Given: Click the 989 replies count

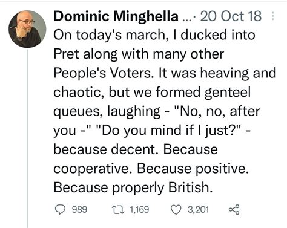Looking at the screenshot, I should (x=79, y=210).
